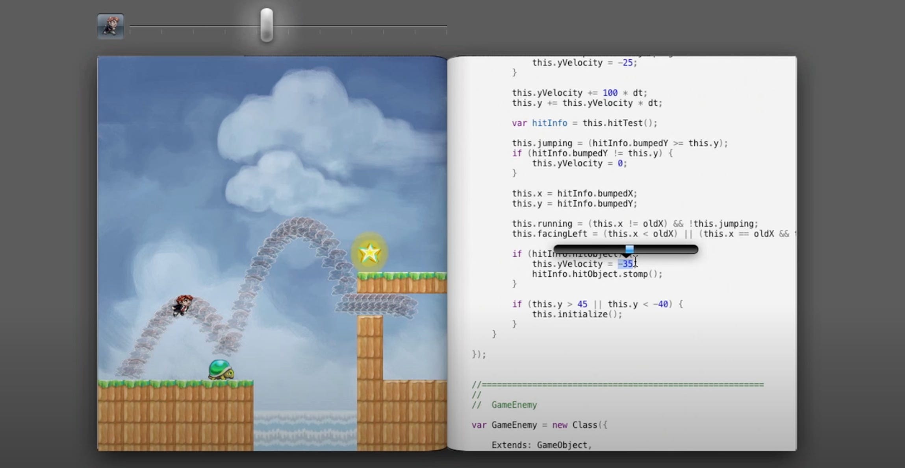Click 'this.initialize();' line
Screen dimensions: 905x468
[x=577, y=314]
